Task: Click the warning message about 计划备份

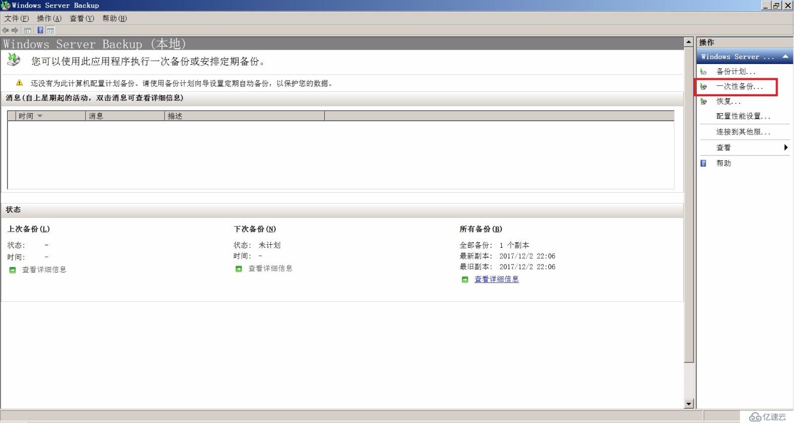Action: (182, 83)
